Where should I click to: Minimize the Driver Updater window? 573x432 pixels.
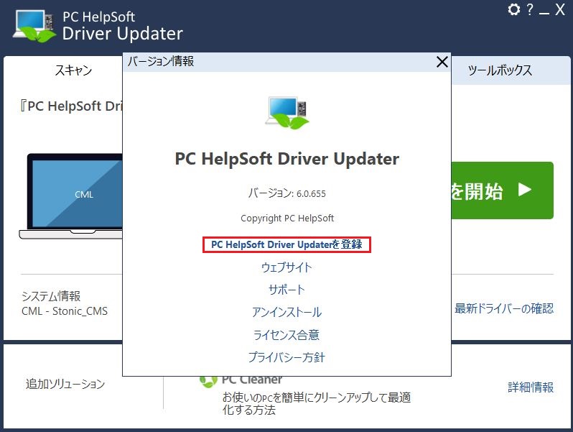pos(544,13)
